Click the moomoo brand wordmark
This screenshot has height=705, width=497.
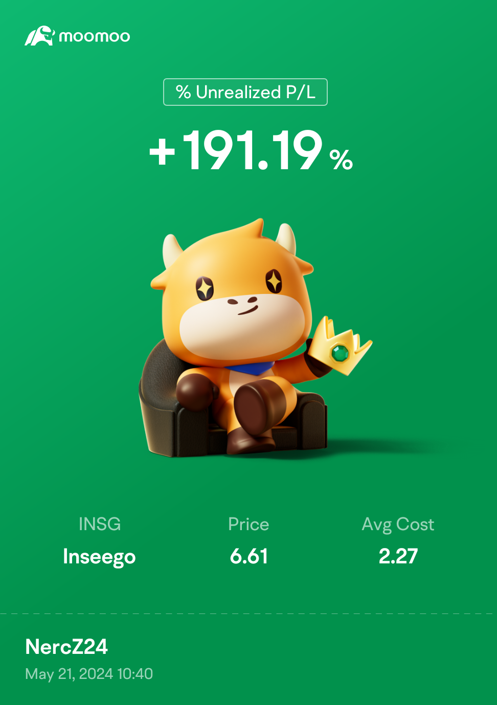(x=95, y=36)
